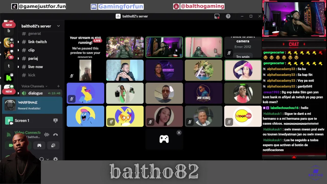Select the duck avatar participant tile

(x=85, y=93)
